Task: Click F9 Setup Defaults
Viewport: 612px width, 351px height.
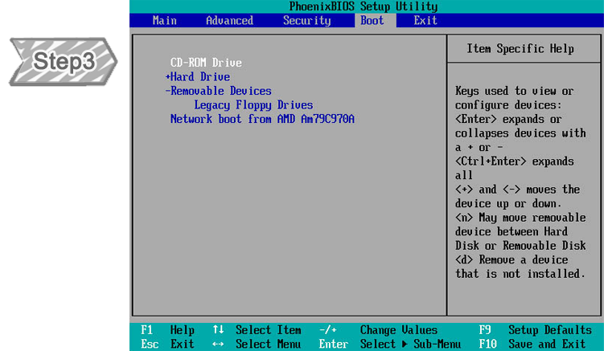Action: click(535, 330)
